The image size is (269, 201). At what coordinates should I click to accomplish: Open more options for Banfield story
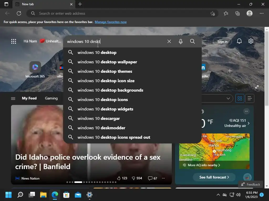pyautogui.click(x=163, y=178)
